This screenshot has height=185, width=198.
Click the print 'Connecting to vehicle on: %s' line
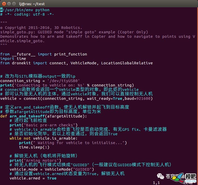coord(67,85)
